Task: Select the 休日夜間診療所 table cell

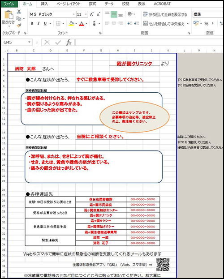Action: (101, 199)
